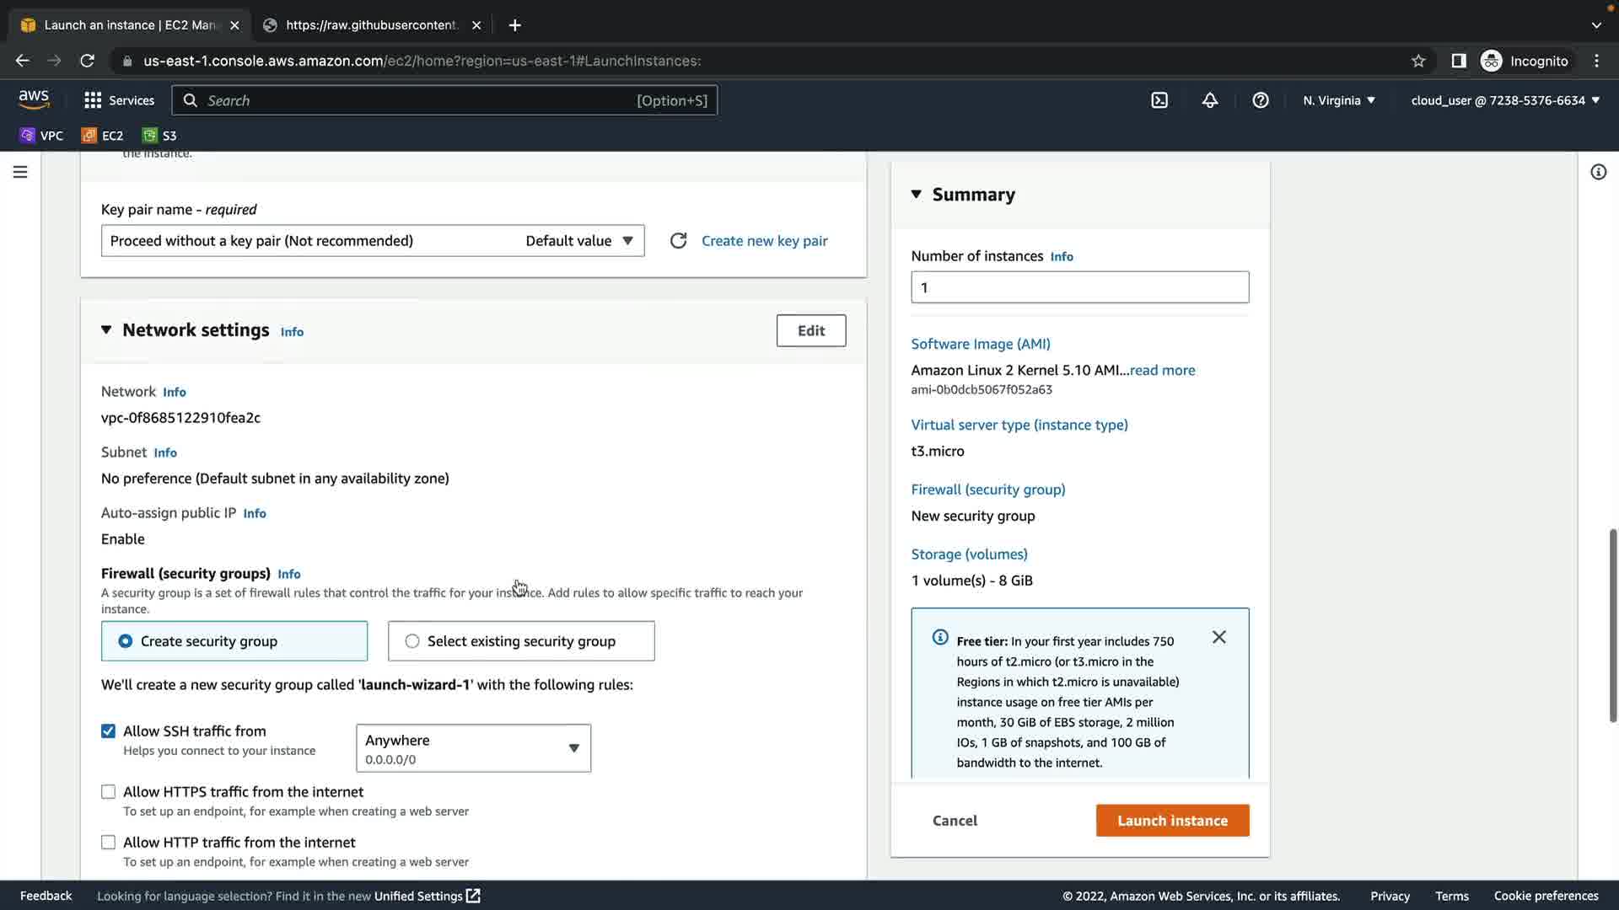Collapse the Network settings section

[106, 330]
